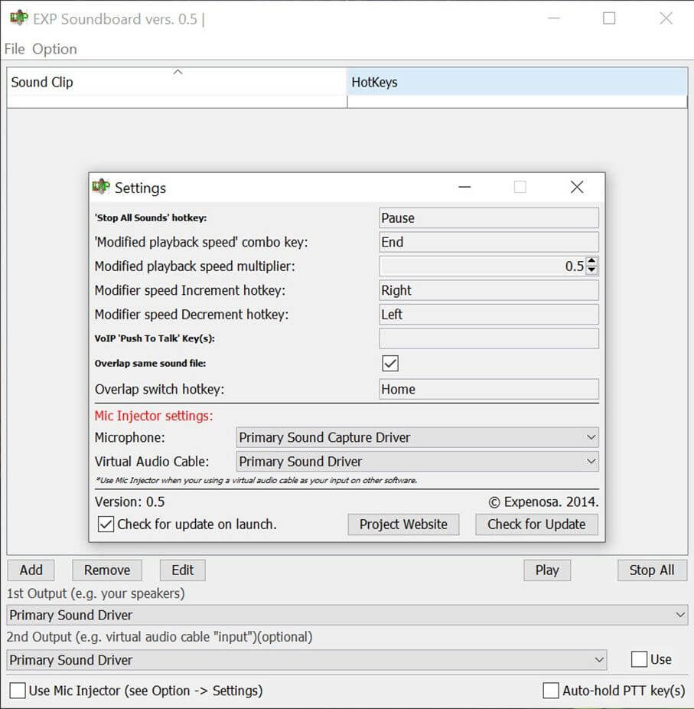Click the Stop All Sounds hotkey field
Viewport: 694px width, 709px height.
coord(489,218)
